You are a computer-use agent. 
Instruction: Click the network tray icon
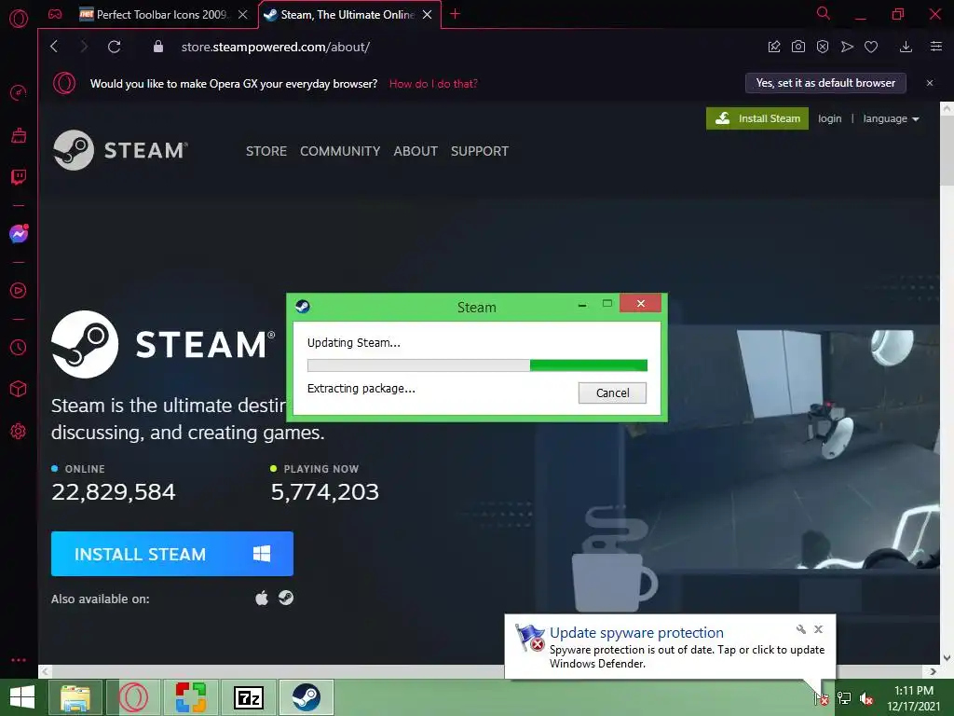click(844, 698)
